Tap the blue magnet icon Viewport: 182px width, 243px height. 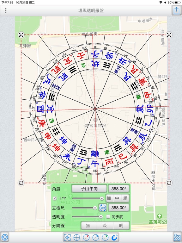tap(114, 237)
